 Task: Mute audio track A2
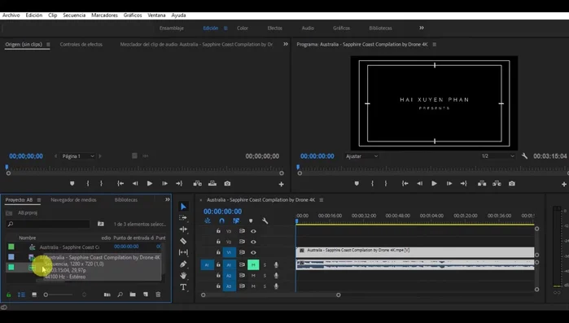[x=253, y=276]
